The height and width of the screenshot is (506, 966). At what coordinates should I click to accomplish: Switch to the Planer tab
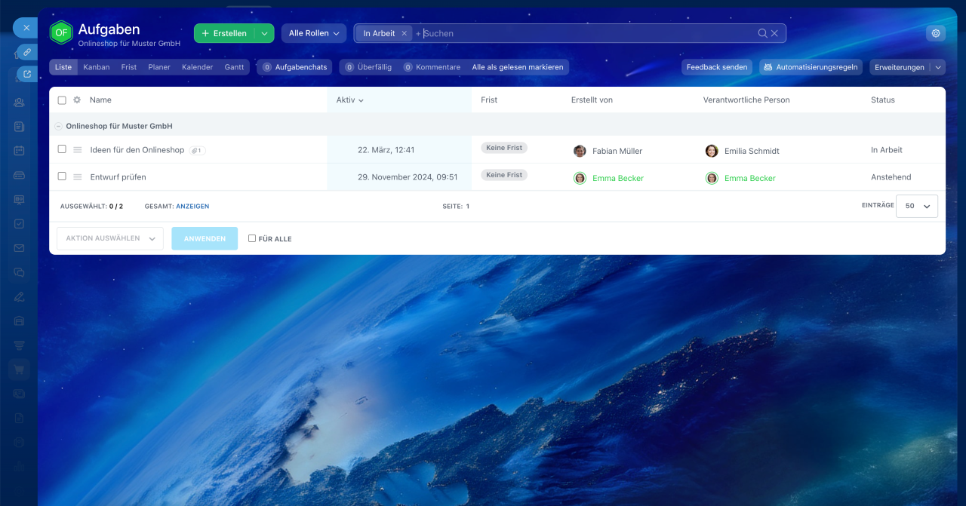[159, 67]
